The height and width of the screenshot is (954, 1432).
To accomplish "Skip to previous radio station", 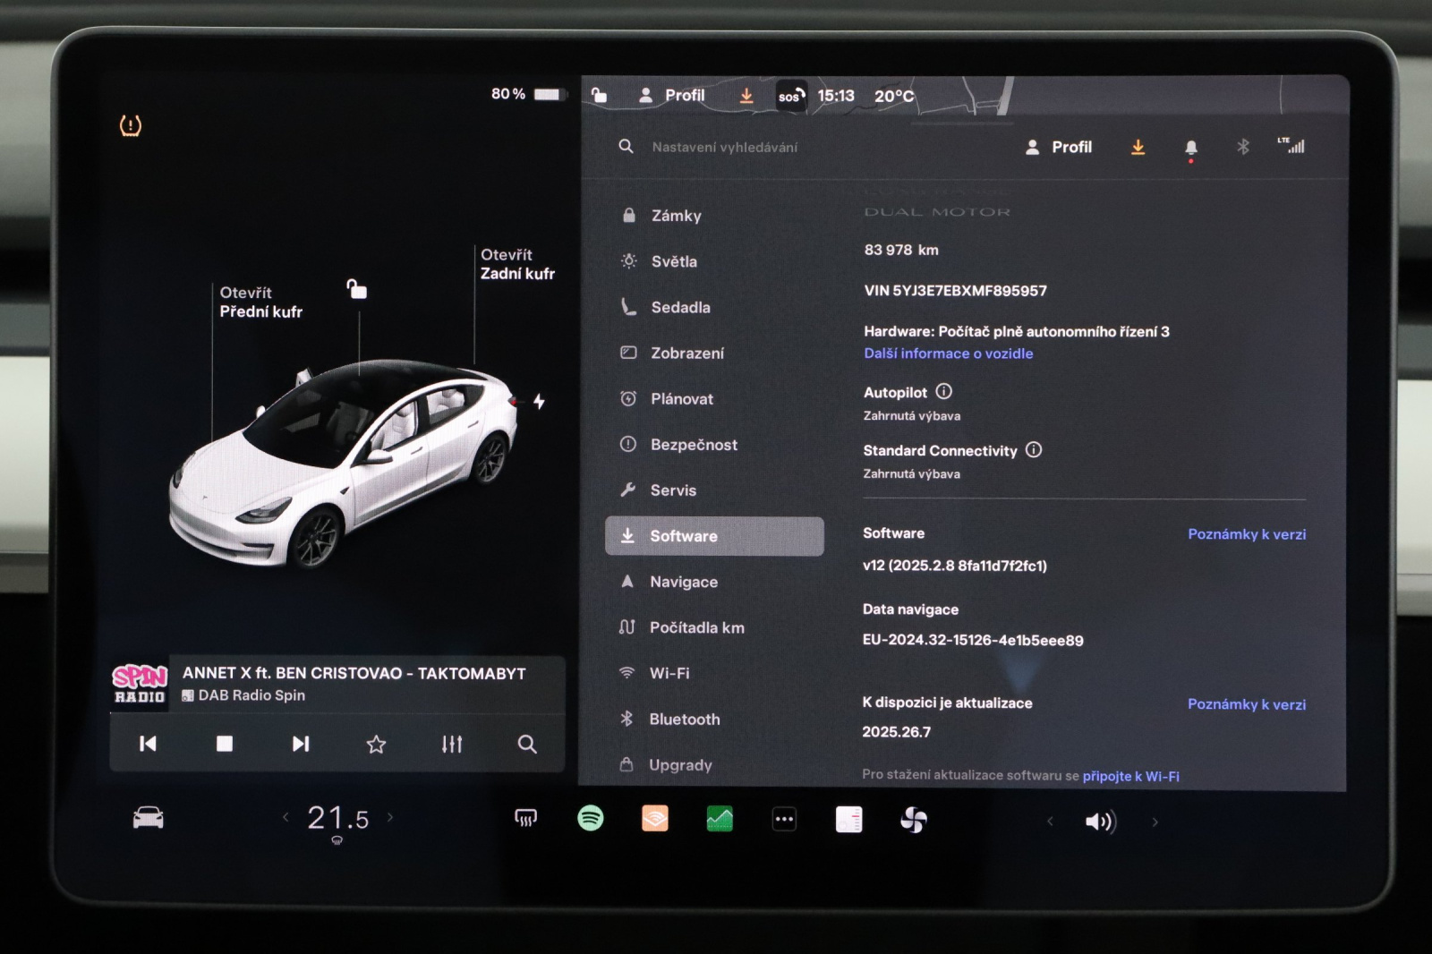I will (148, 744).
